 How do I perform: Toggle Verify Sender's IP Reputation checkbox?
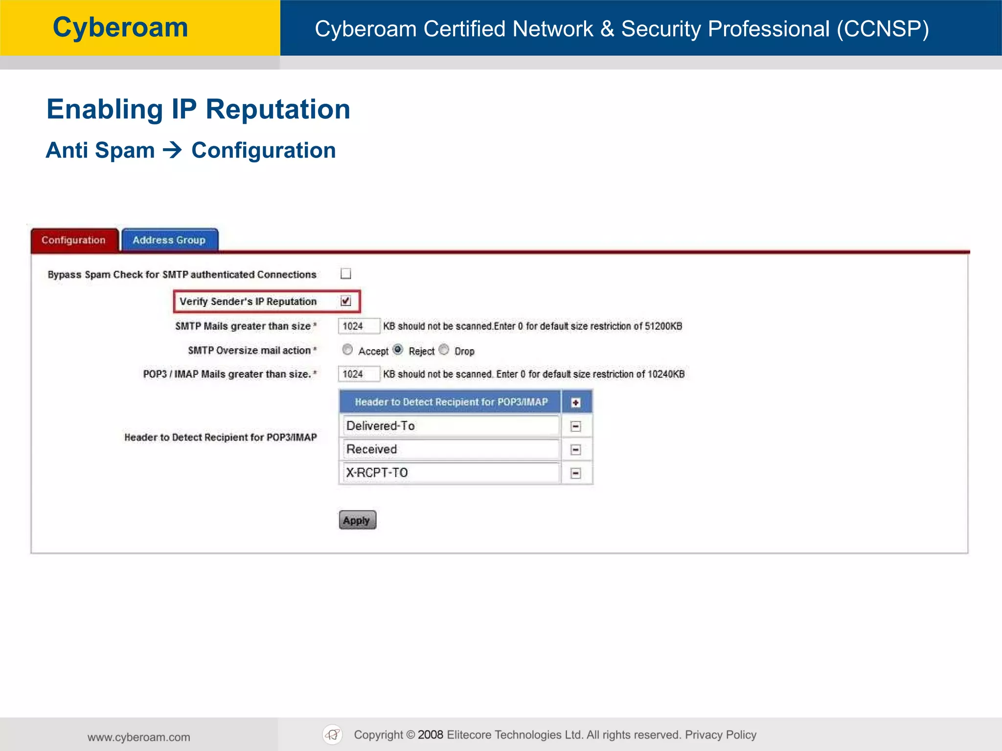tap(346, 301)
